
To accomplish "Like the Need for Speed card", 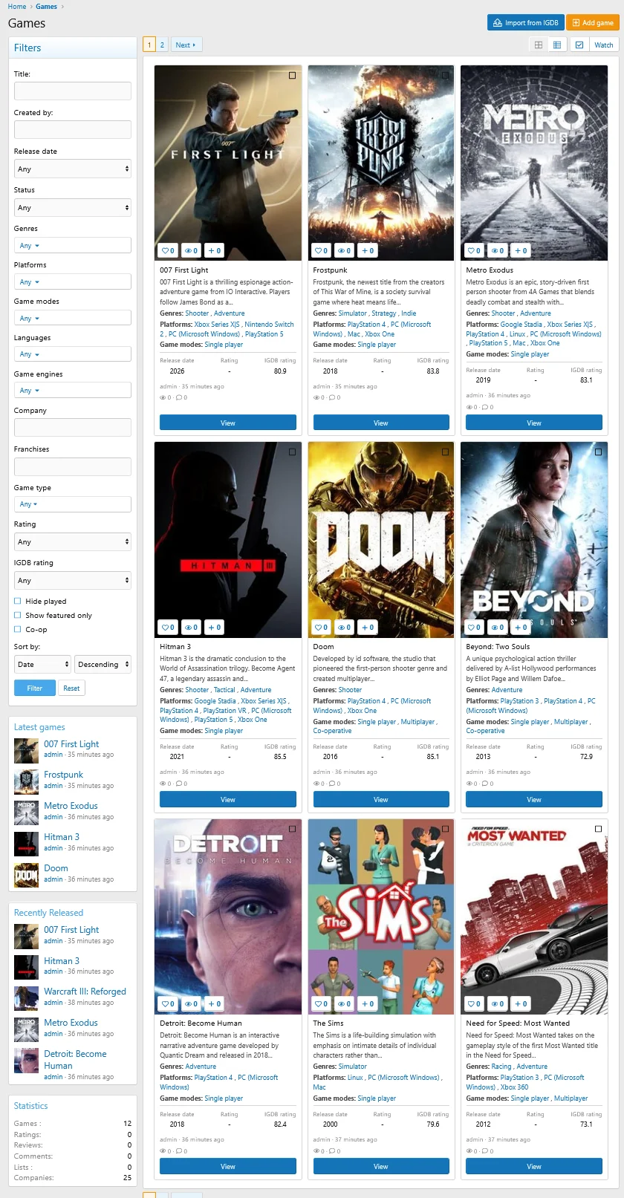I will 475,1003.
